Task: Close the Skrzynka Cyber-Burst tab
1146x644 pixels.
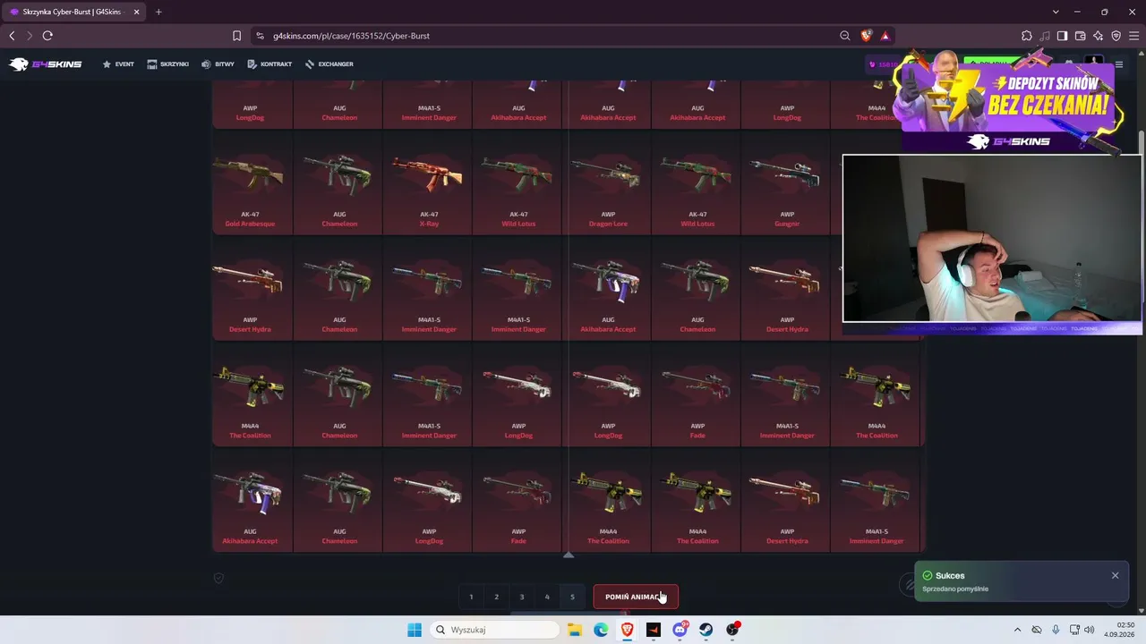Action: [x=136, y=12]
